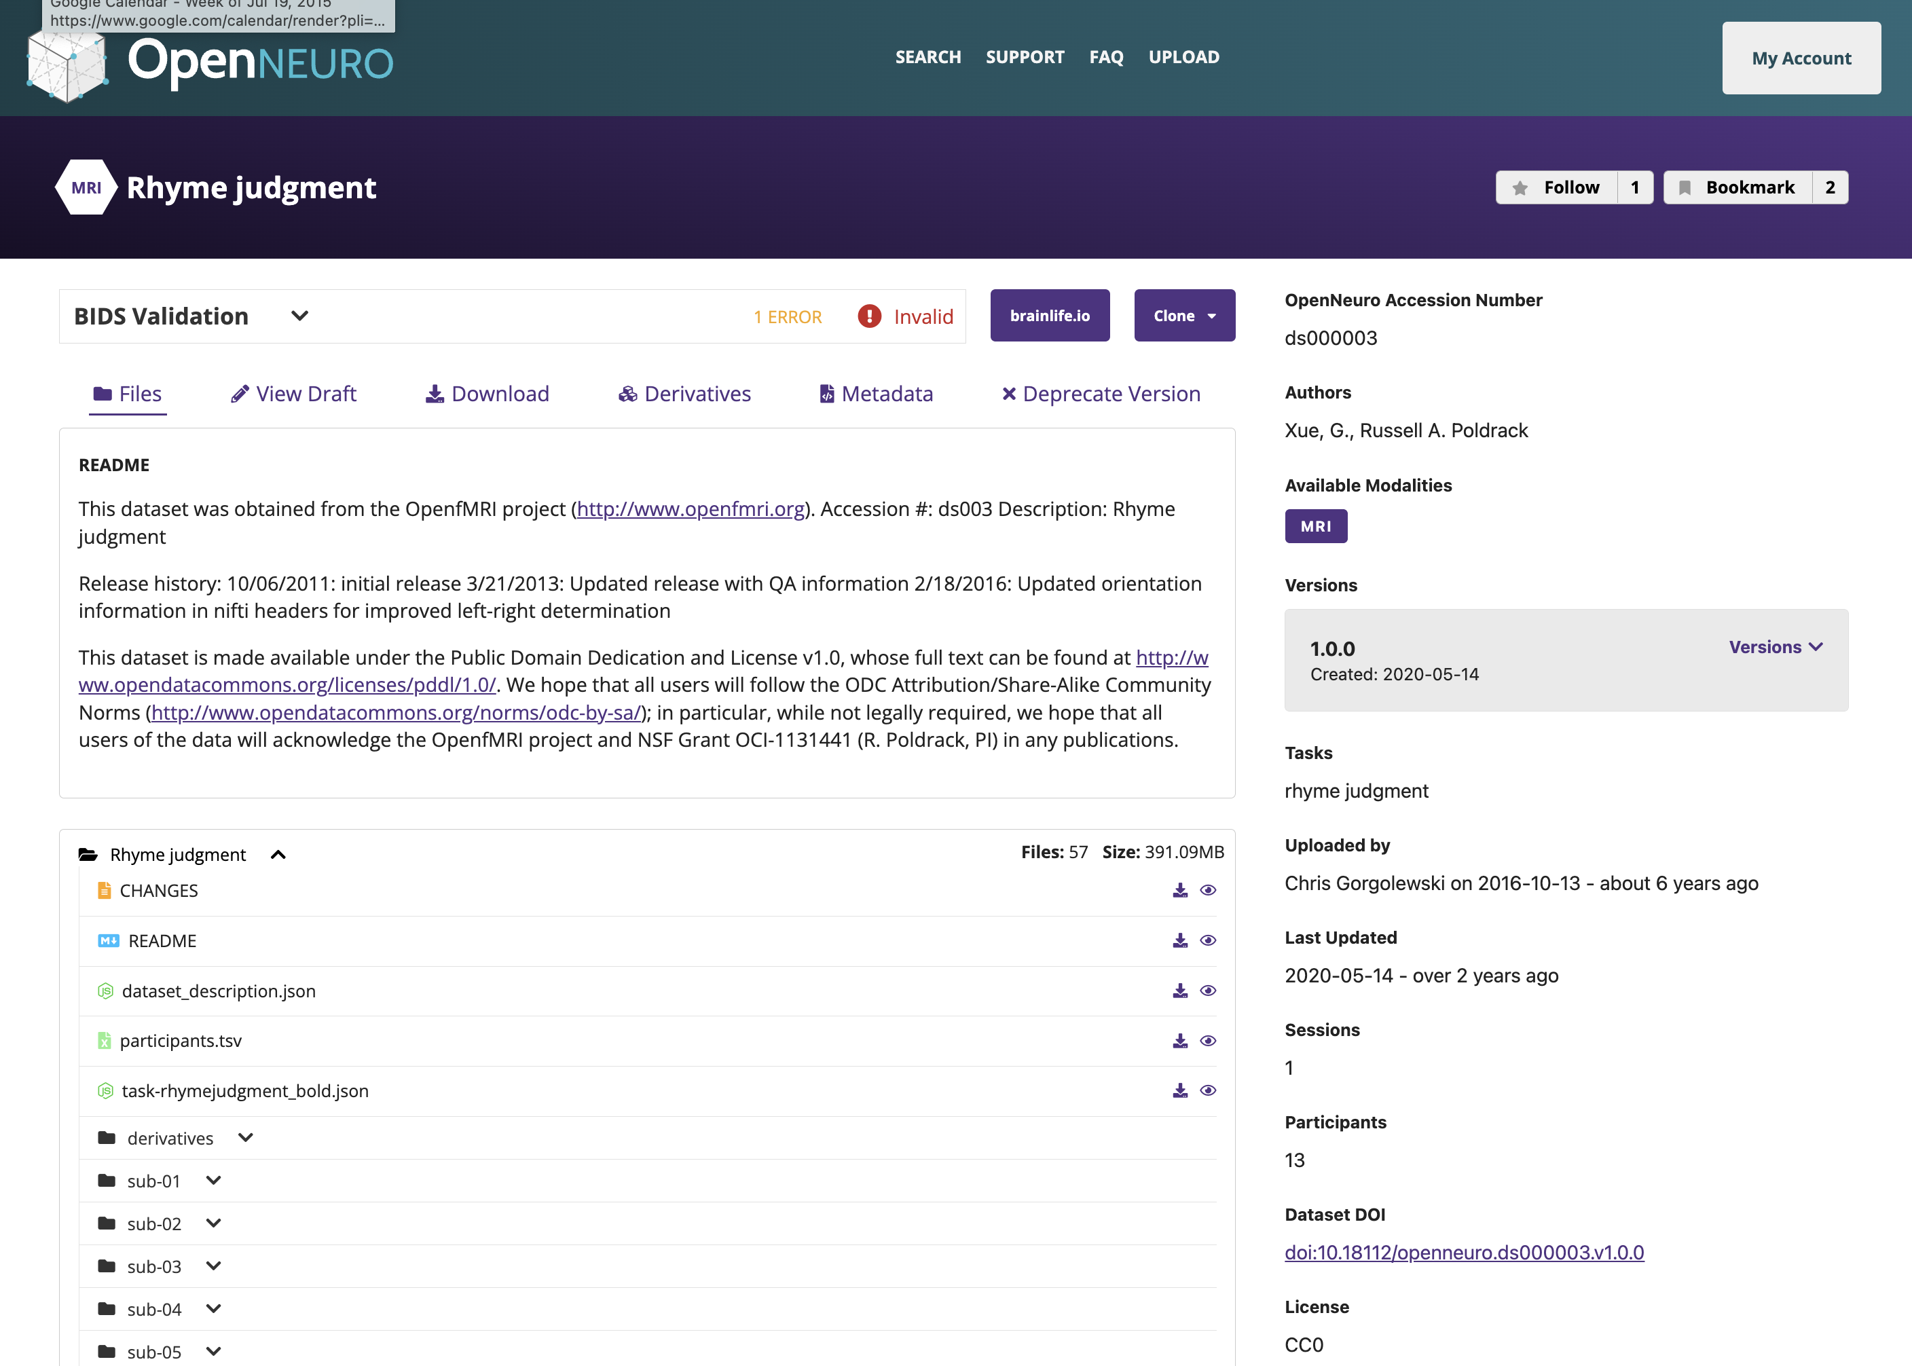Click the brainlife.io button

pos(1049,316)
